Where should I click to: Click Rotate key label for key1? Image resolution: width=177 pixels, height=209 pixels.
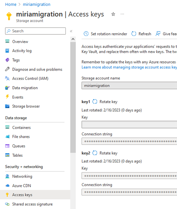[108, 102]
